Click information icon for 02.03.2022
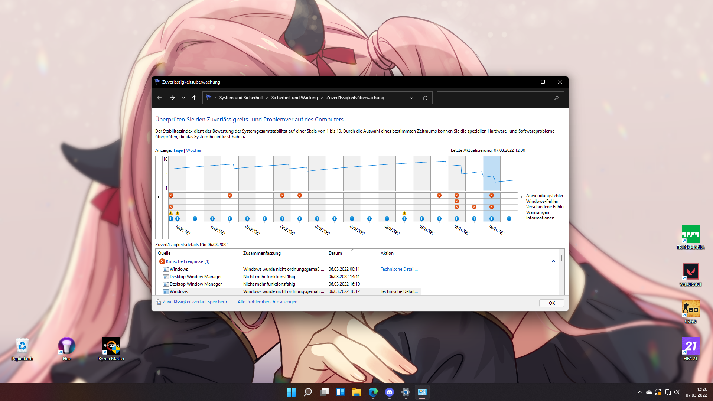The width and height of the screenshot is (713, 401). coord(422,219)
